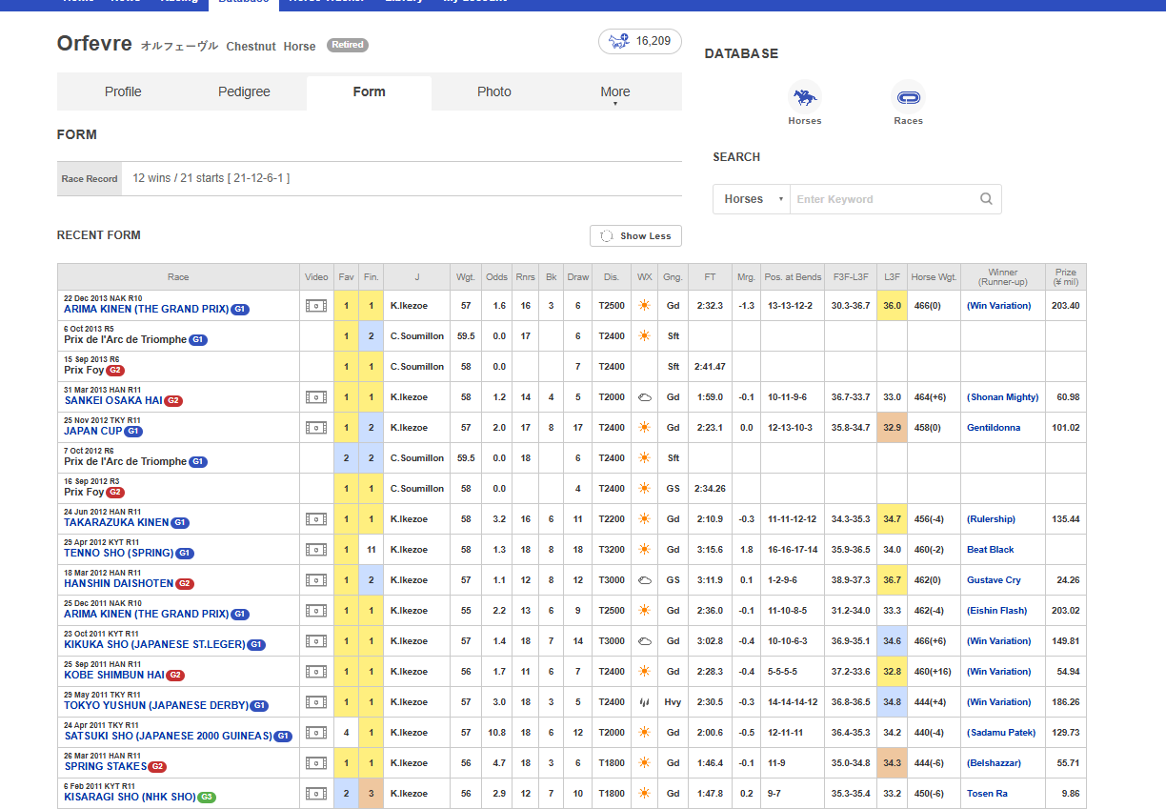Play video for Tokyo Yushun Derby
The width and height of the screenshot is (1166, 809).
click(x=315, y=702)
